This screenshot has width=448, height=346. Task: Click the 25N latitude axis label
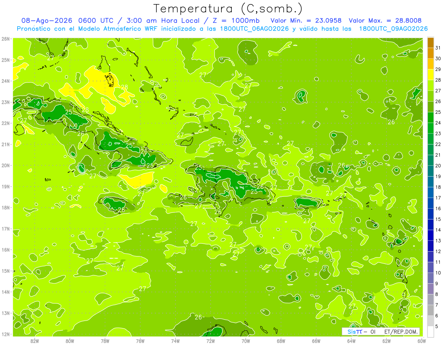(x=6, y=60)
